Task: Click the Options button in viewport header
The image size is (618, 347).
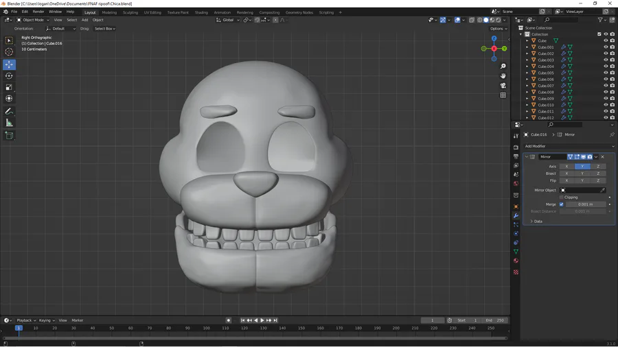Action: click(x=498, y=29)
